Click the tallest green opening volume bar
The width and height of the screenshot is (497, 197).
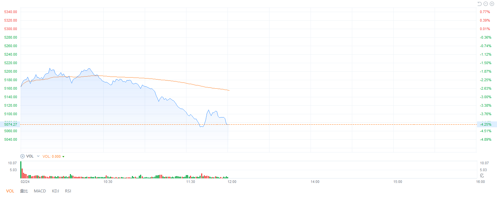point(21,170)
